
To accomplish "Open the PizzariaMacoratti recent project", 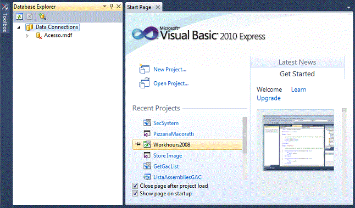I will coord(174,134).
